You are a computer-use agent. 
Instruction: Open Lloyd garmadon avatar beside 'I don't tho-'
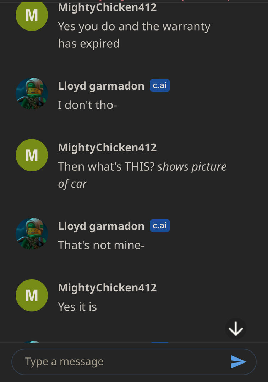pos(32,94)
